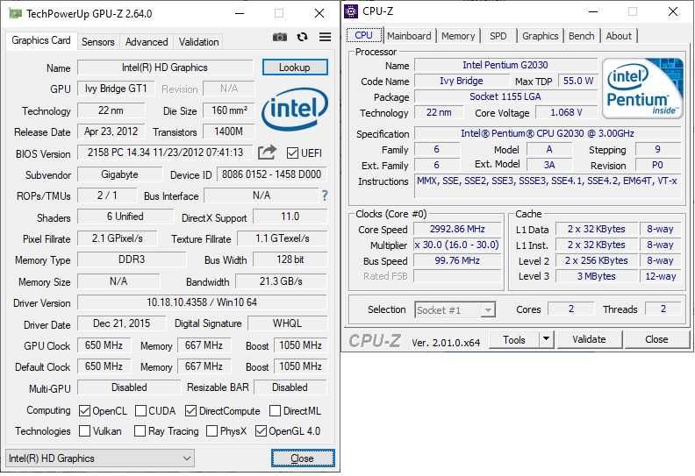Switch to the Advanced tab in GPU-Z
Viewport: 695px width, 476px height.
pos(147,42)
